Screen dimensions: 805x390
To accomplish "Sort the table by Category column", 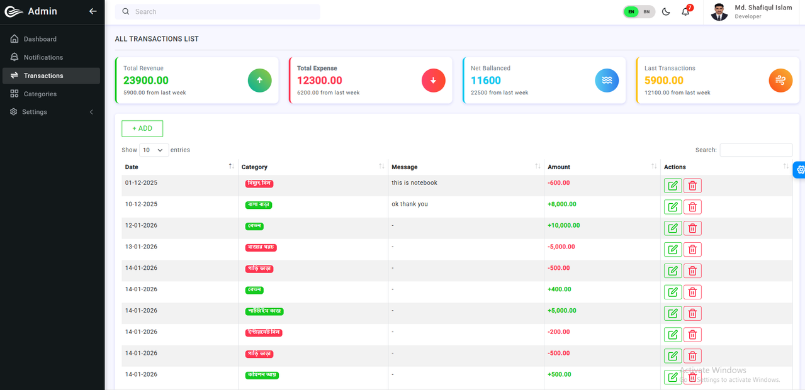I will (313, 167).
